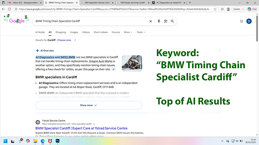
Task: Click the voice search microphone icon
Action: [x=159, y=21]
